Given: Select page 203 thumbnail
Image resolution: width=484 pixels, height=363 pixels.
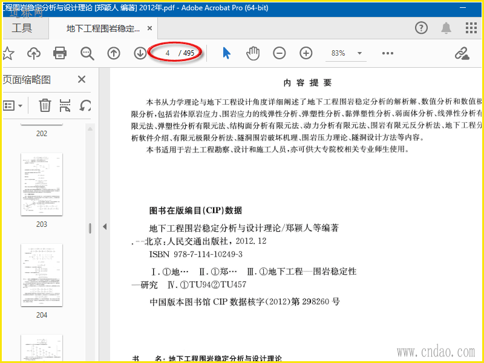Looking at the screenshot, I should [42, 185].
